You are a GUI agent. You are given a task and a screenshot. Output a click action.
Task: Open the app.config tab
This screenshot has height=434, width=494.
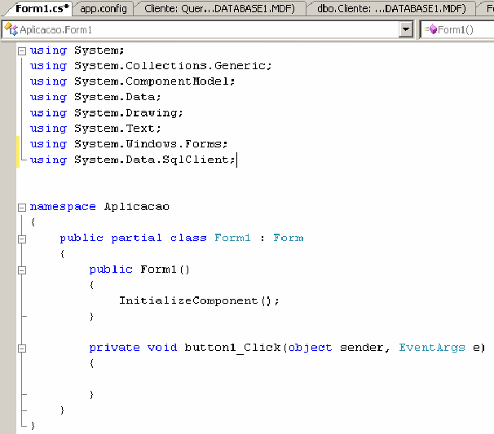(104, 8)
